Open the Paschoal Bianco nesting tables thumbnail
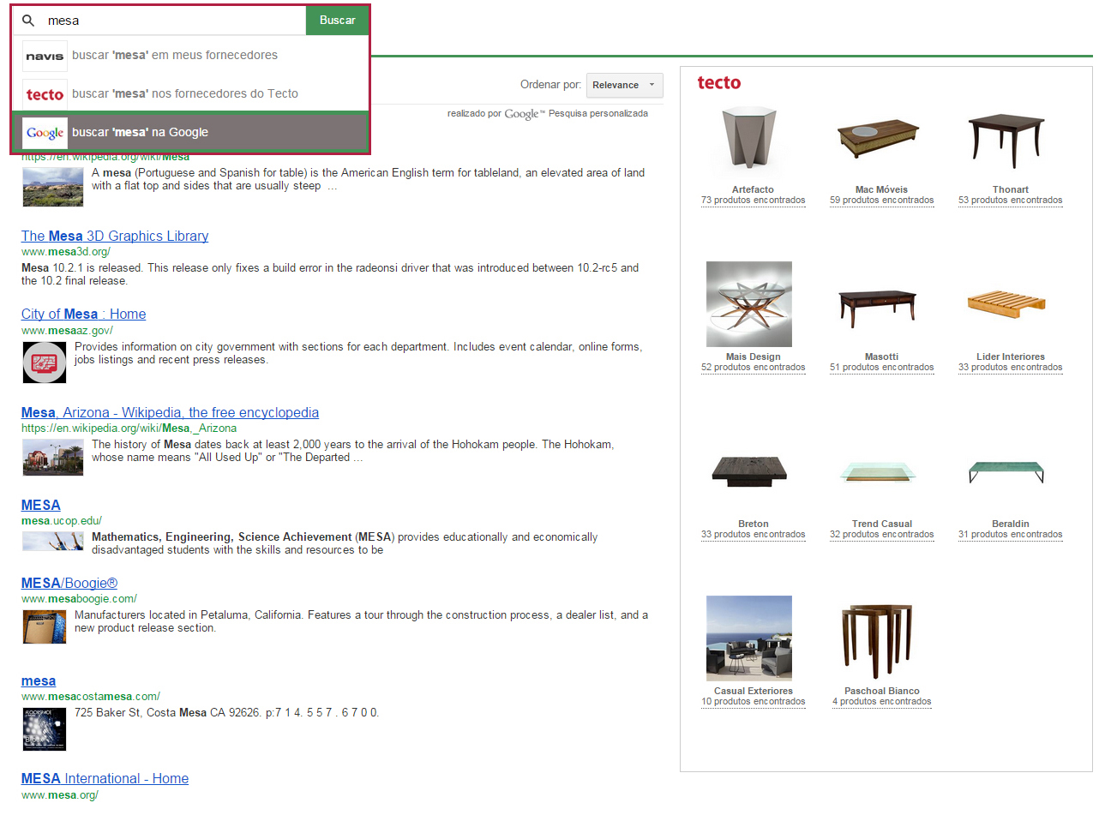Screen dimensions: 1111x833 point(878,640)
